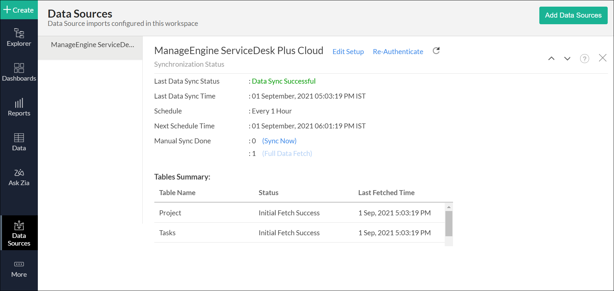
Task: Trigger Sync Now link
Action: (279, 141)
